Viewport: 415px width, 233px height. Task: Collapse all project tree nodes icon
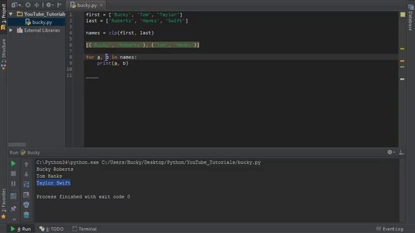pos(36,5)
